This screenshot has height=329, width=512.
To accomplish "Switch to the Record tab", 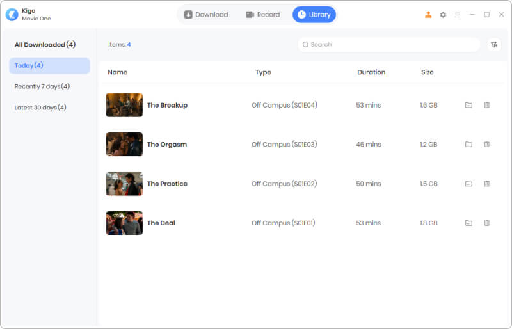I will [x=263, y=15].
